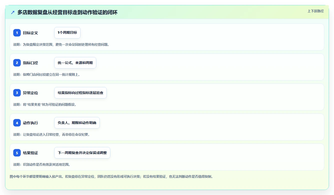This screenshot has width=334, height=195.
Task: Click the step 2 number badge
Action: (x=17, y=63)
